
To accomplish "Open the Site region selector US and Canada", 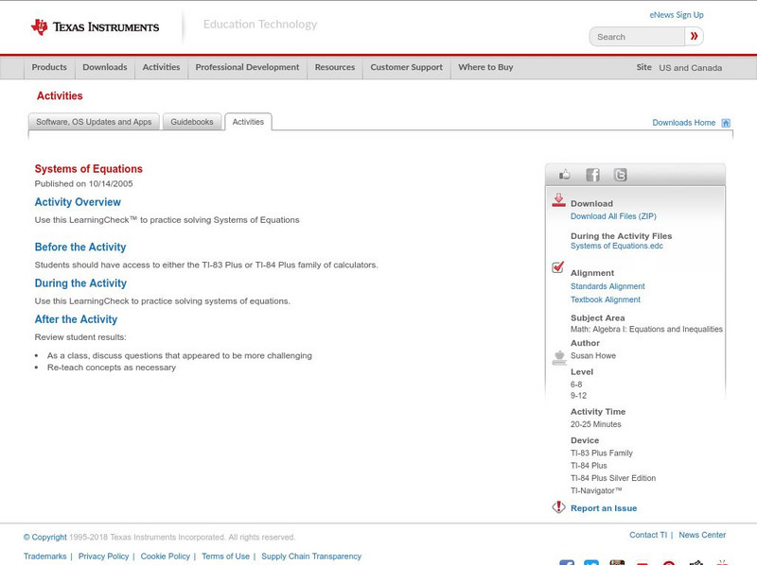I will pyautogui.click(x=690, y=68).
